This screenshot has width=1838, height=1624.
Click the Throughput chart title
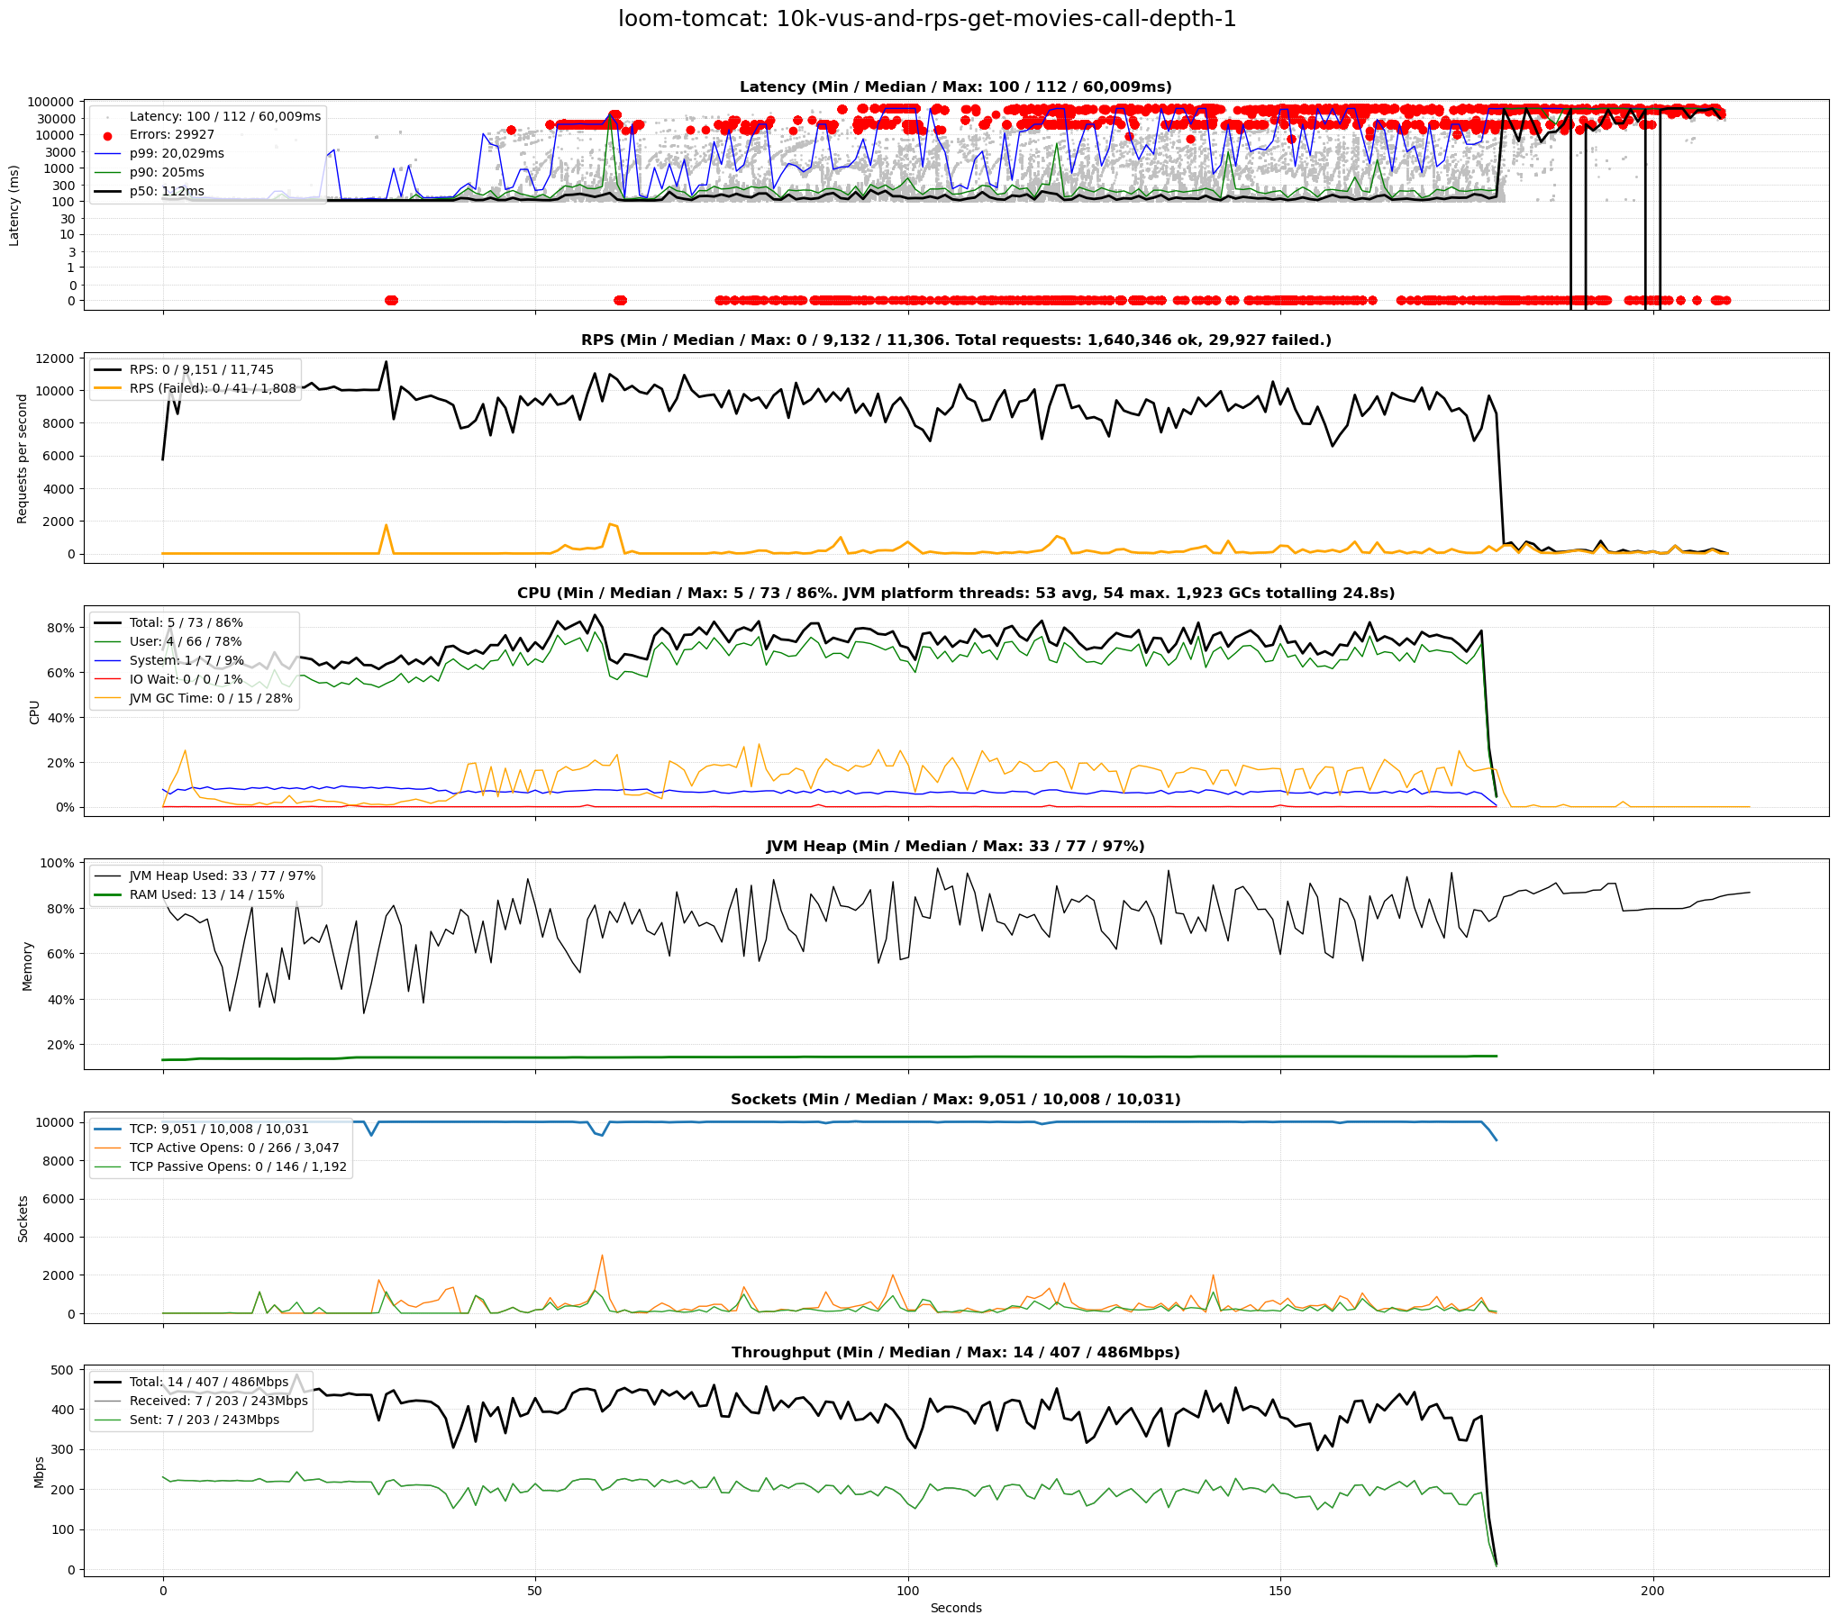(955, 1353)
